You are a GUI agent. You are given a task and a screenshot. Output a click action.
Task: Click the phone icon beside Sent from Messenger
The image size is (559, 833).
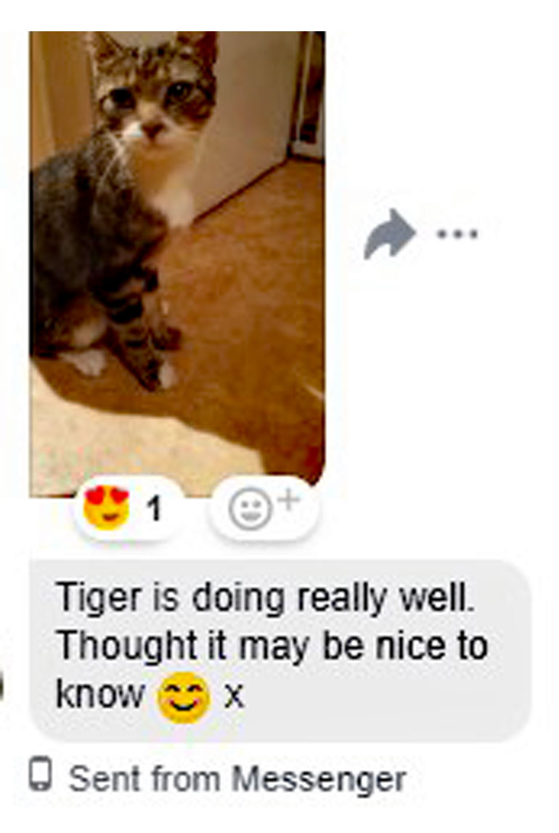41,775
